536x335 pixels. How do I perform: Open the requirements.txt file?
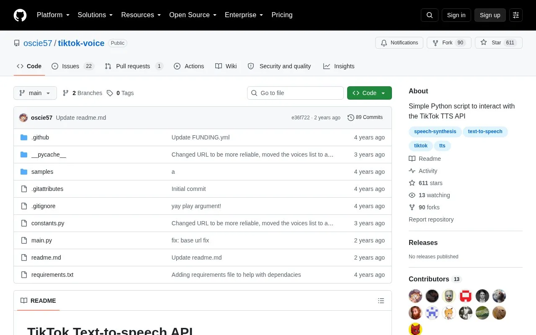52,275
